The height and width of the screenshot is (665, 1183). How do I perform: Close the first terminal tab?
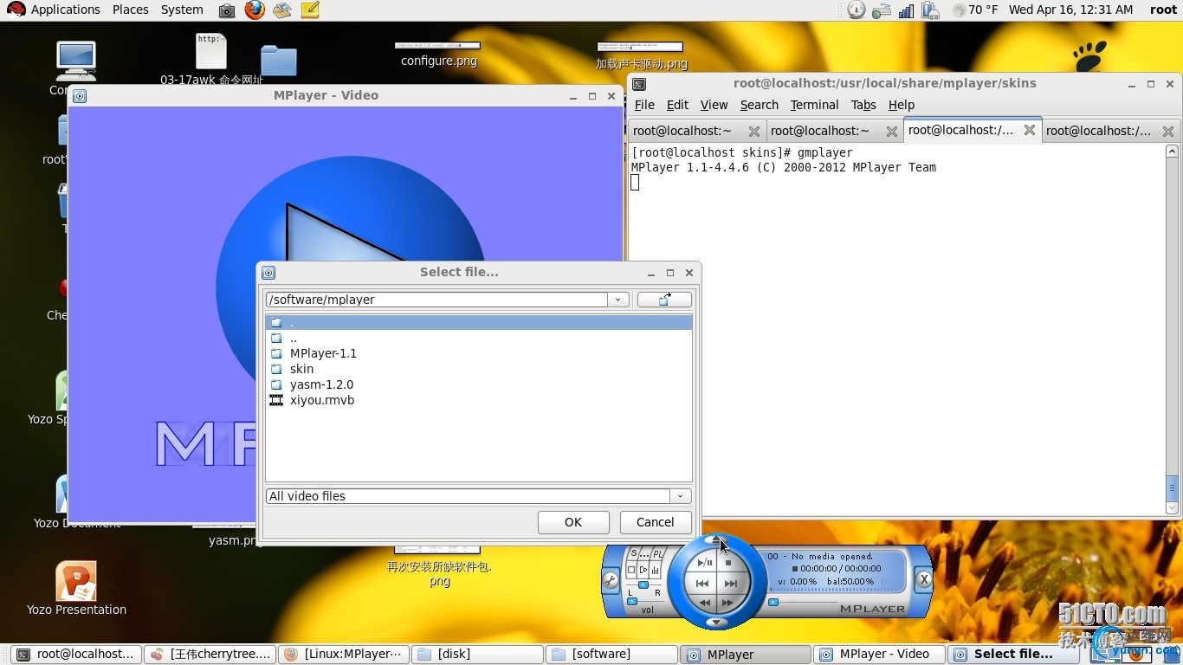pos(754,131)
